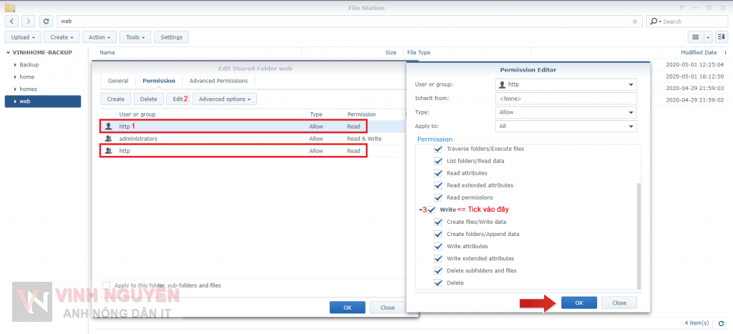Click the back navigation arrow
The width and height of the screenshot is (733, 334).
(13, 21)
